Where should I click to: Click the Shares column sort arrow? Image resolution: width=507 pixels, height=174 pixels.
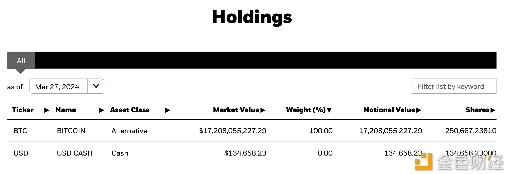click(x=493, y=110)
